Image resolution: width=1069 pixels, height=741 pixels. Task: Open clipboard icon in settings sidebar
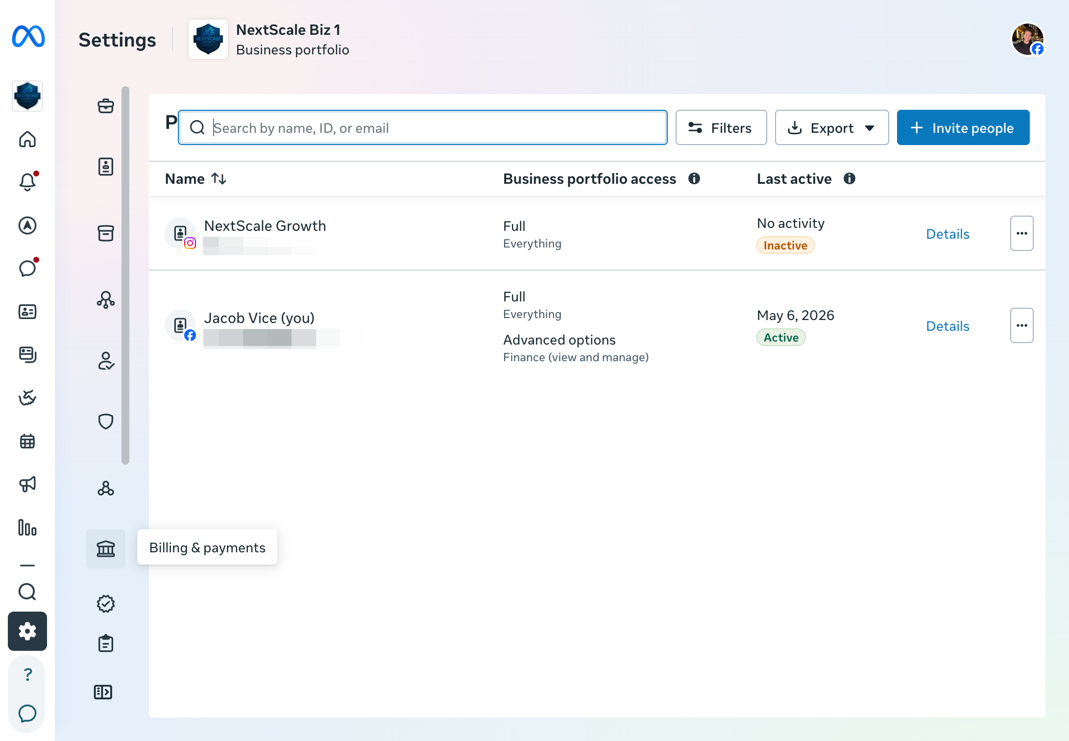[106, 643]
